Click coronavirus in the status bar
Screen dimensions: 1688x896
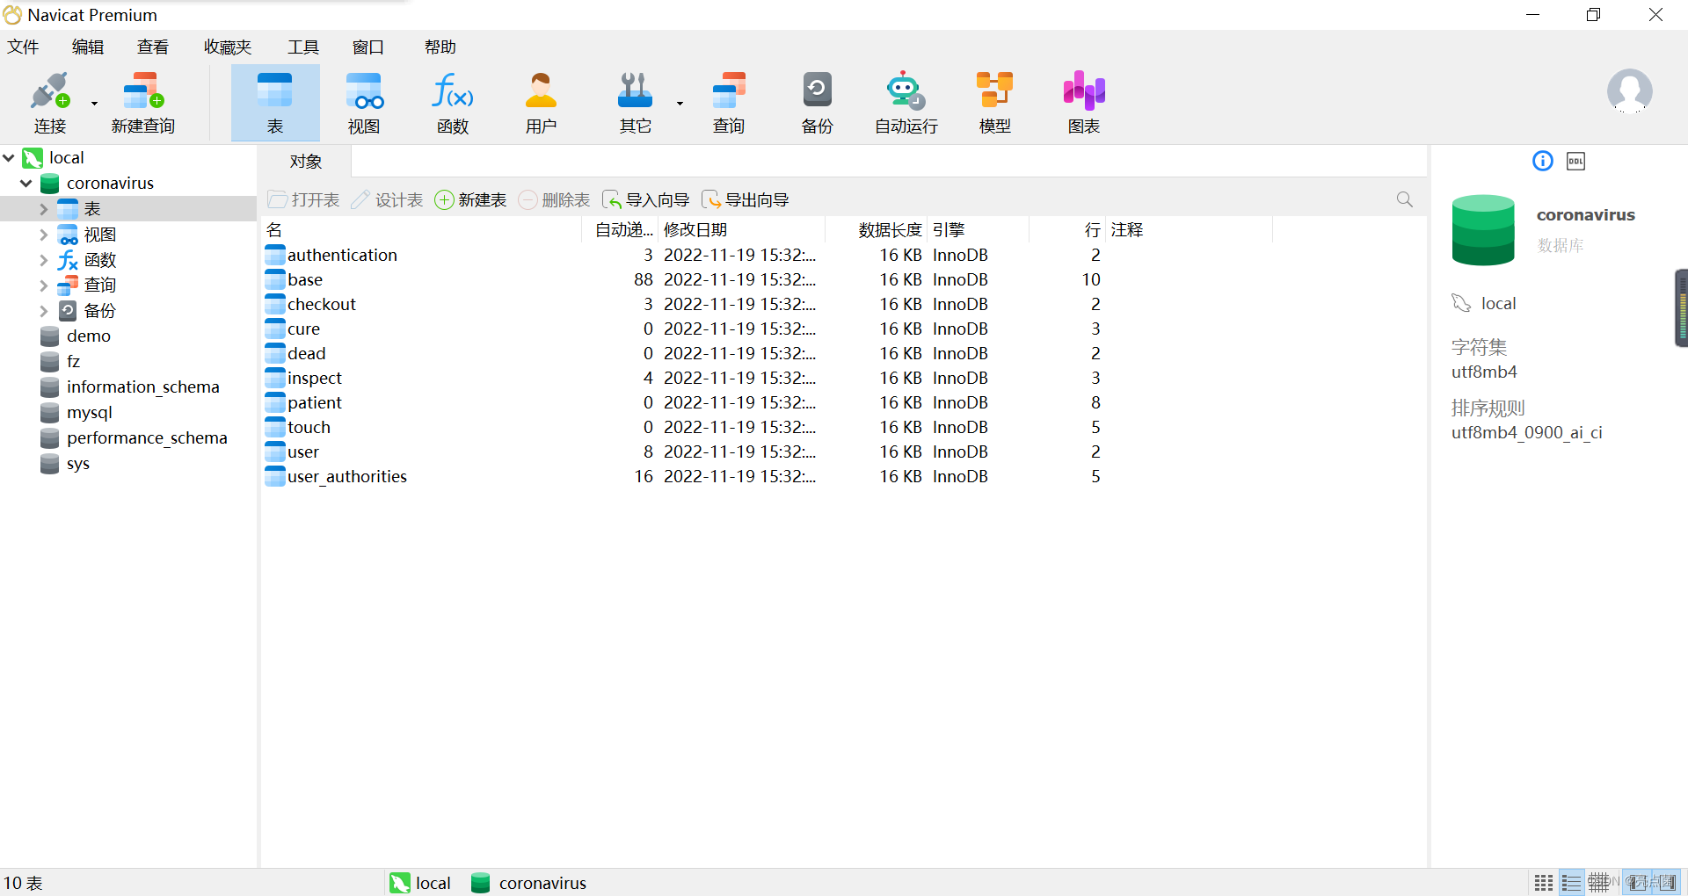point(529,883)
